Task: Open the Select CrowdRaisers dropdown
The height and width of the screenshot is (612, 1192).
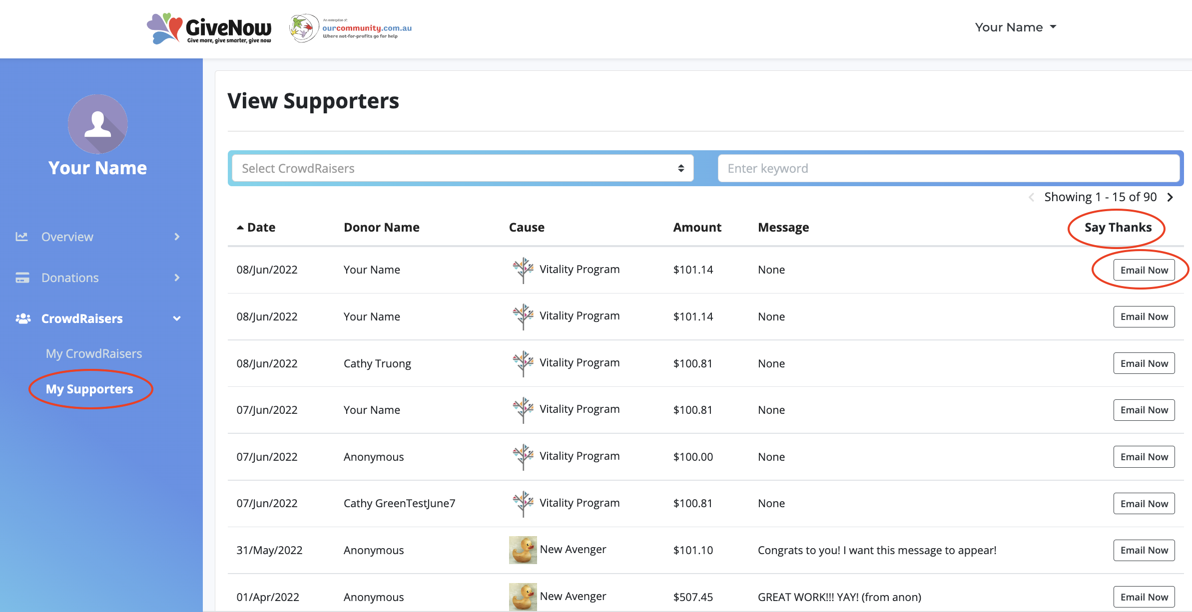Action: pos(463,168)
